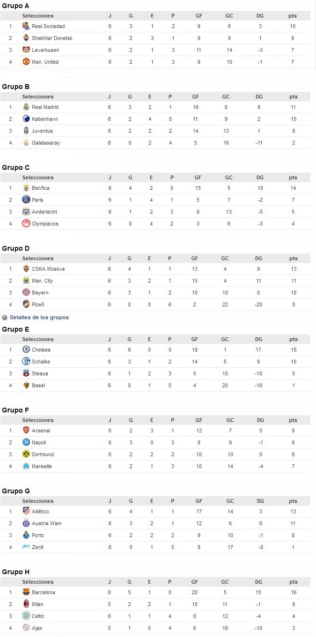This screenshot has width=316, height=637.
Task: Select the Man. City team name
Action: (42, 281)
